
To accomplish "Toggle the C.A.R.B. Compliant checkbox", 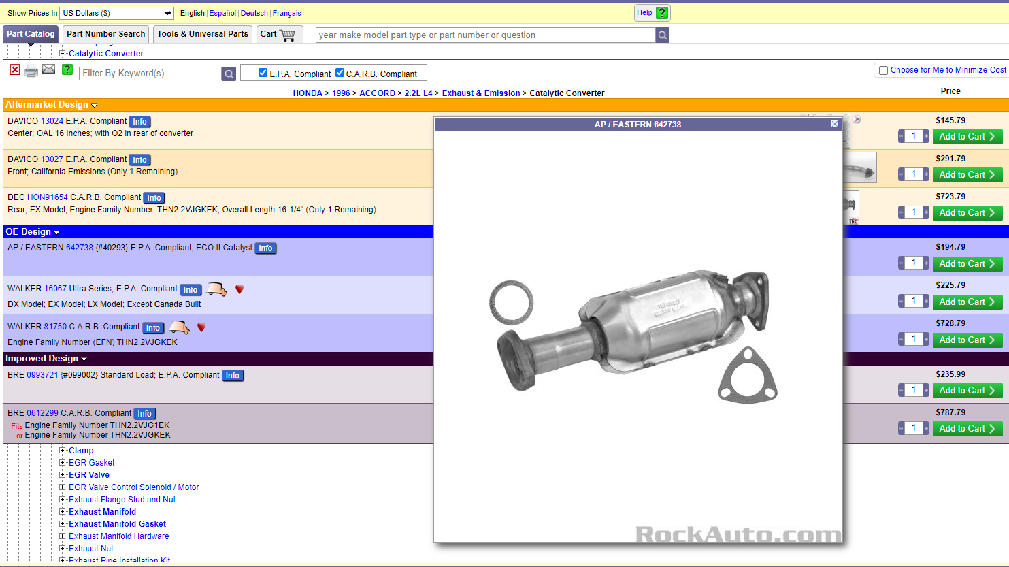I will (x=340, y=73).
